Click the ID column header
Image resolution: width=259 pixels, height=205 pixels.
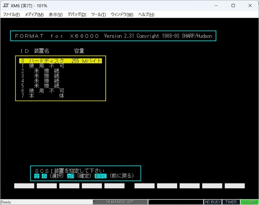point(25,51)
